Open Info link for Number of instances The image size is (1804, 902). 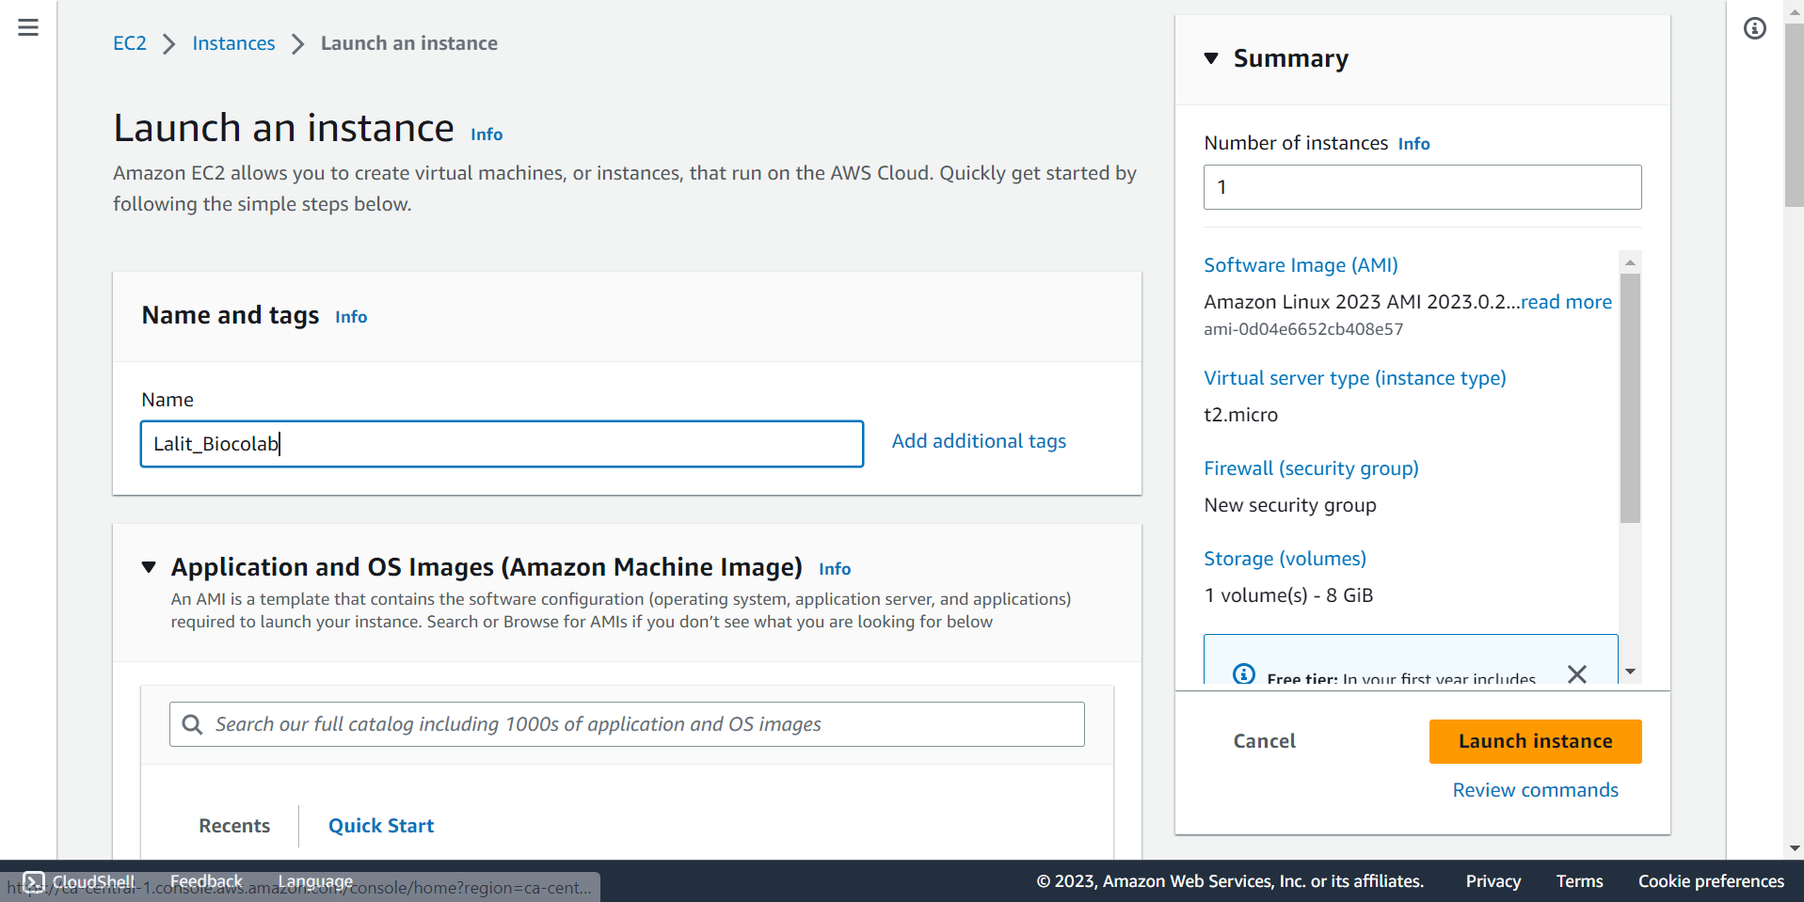point(1413,144)
